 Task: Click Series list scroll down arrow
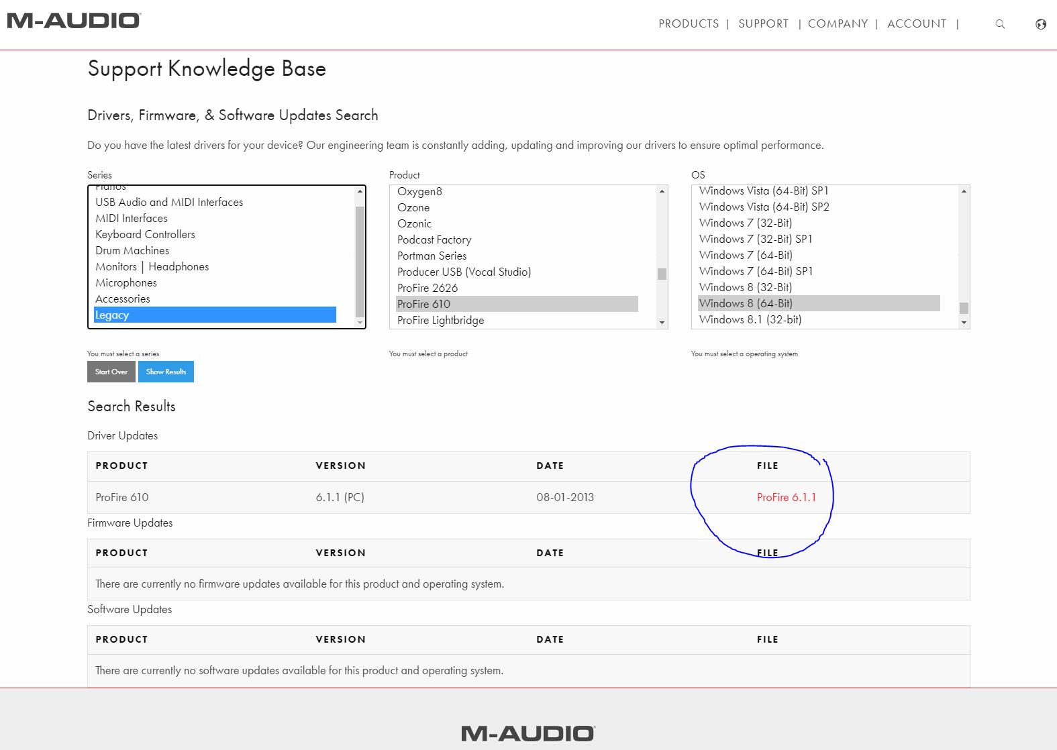[x=360, y=323]
